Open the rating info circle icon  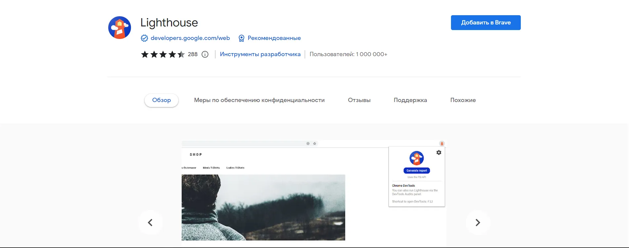[205, 54]
